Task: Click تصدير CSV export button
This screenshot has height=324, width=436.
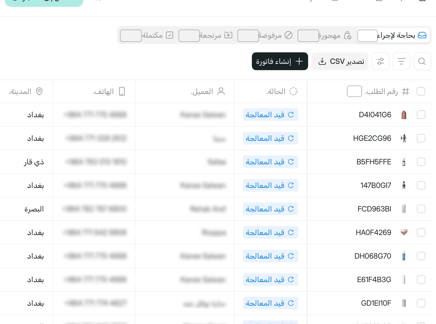Action: pos(340,61)
